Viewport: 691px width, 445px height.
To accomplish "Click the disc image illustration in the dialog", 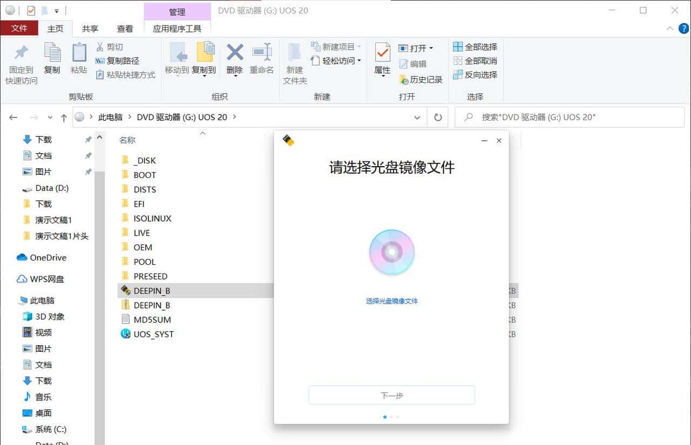I will coord(392,251).
